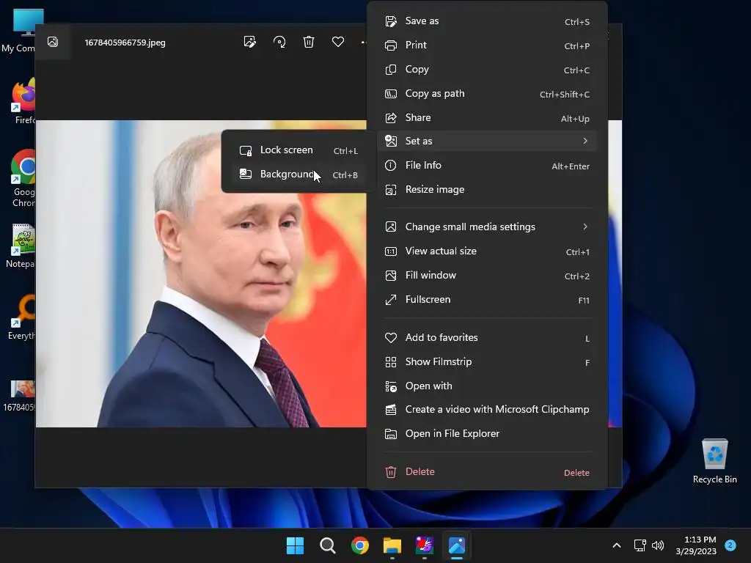Screen dimensions: 751x563
Task: Expand Change small media settings chevron
Action: (x=585, y=227)
